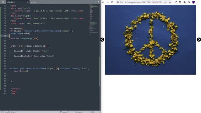Click the fa-circle-chevron-left span line
Image resolution: width=201 pixels, height=113 pixels.
[49, 11]
